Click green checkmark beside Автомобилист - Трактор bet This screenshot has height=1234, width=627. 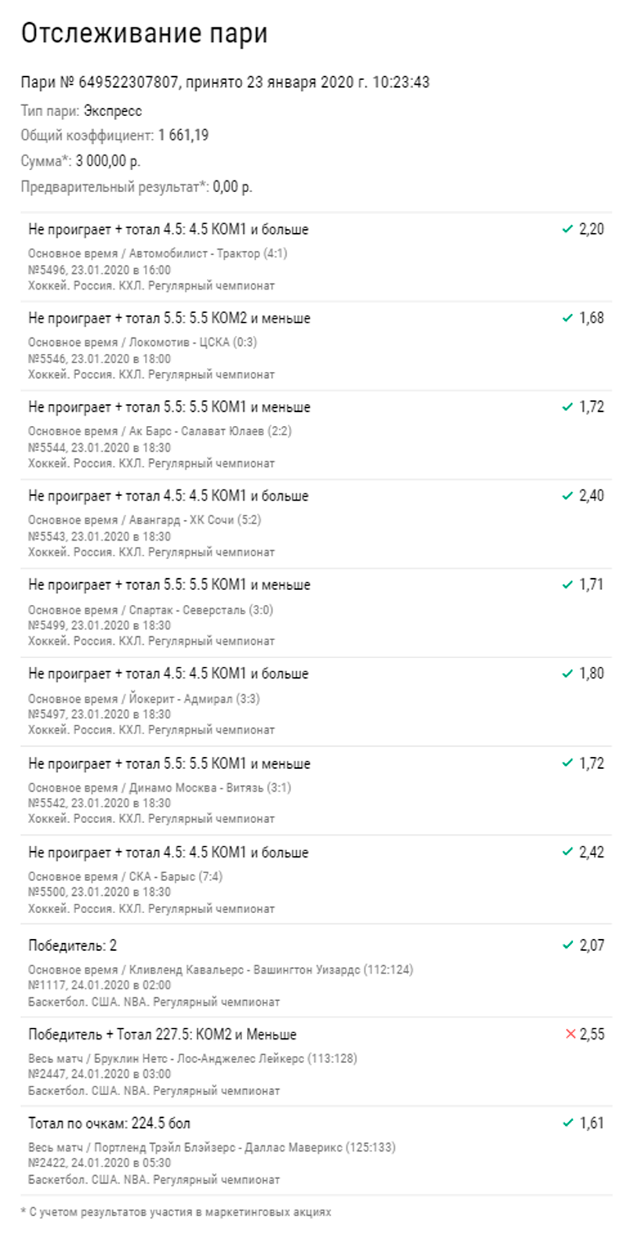568,230
